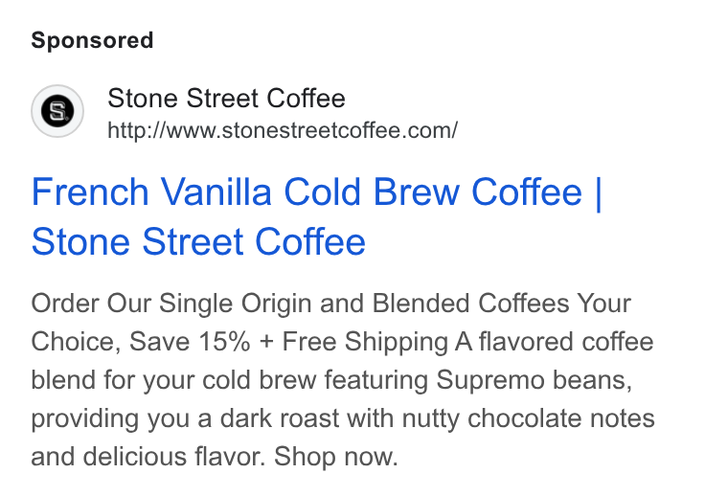Image resolution: width=728 pixels, height=496 pixels.
Task: Visit the stonestreetcoffee.com URL
Action: [283, 130]
